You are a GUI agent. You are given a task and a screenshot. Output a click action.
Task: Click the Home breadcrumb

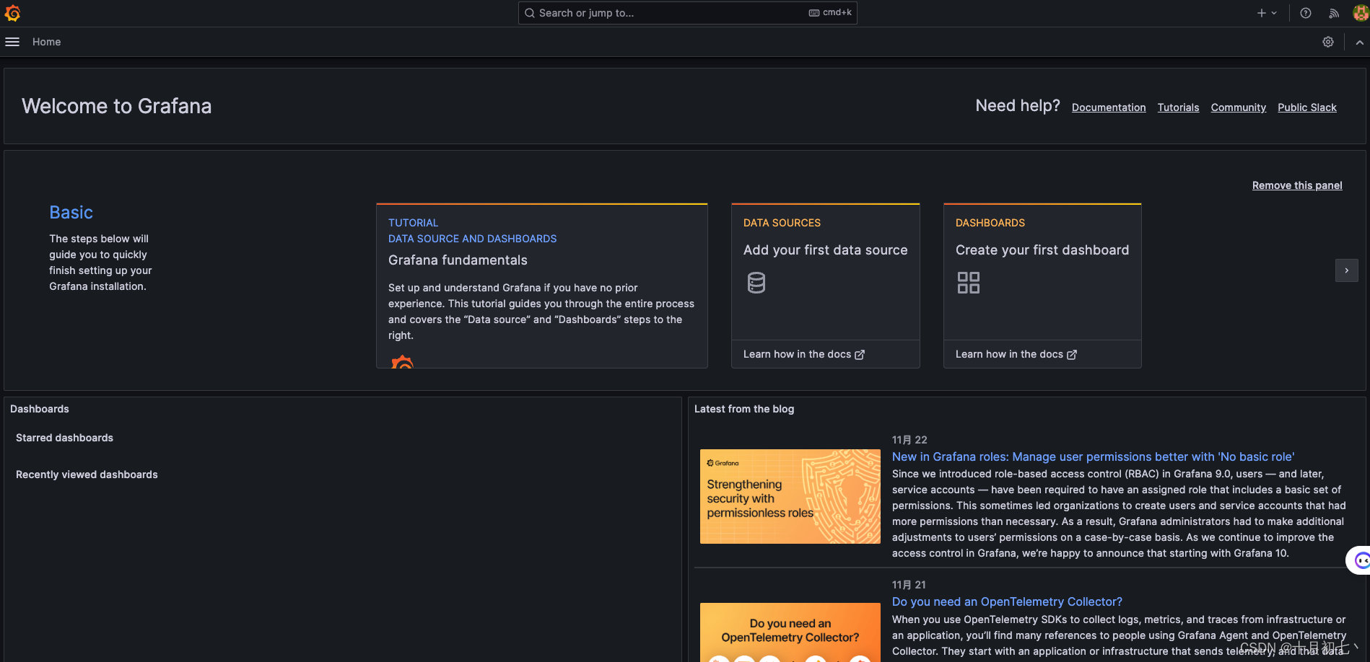[x=47, y=42]
